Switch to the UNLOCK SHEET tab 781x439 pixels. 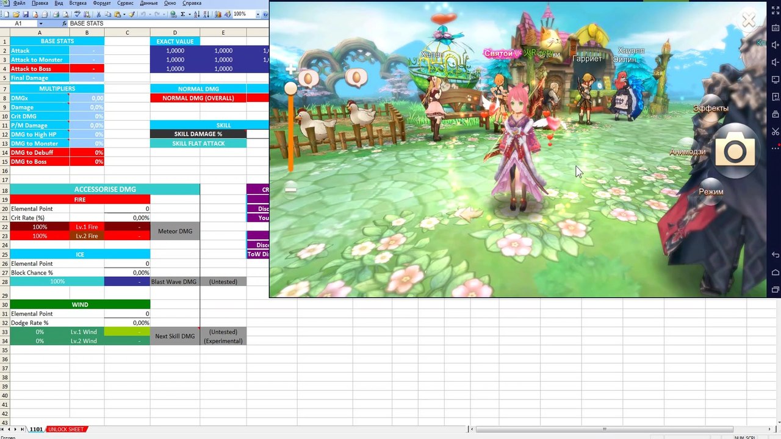(x=67, y=429)
